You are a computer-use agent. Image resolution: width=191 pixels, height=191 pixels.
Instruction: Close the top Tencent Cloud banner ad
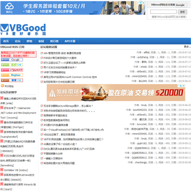click(144, 3)
